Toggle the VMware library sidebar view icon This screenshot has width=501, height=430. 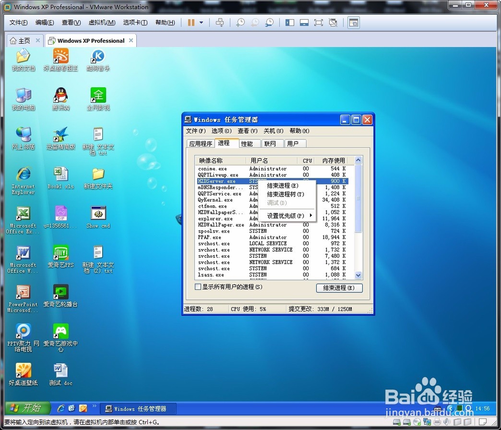(x=290, y=23)
